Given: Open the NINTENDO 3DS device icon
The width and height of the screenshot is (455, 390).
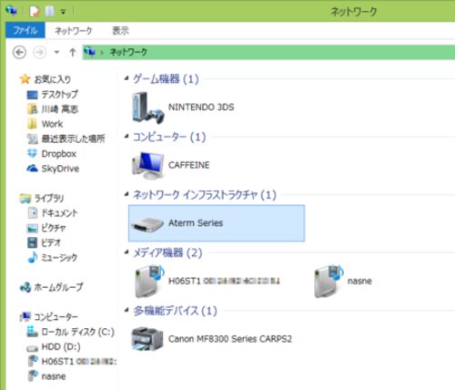Looking at the screenshot, I should pos(148,108).
